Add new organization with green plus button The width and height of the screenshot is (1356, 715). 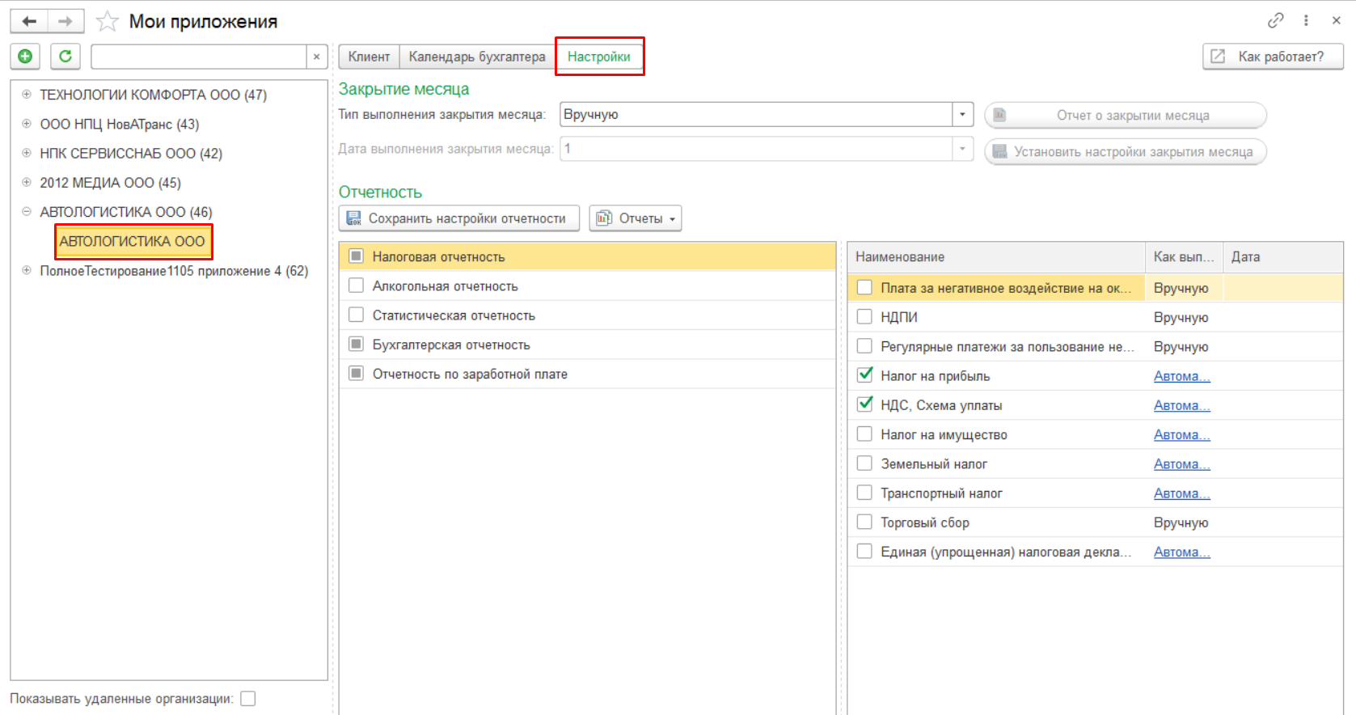pos(25,57)
